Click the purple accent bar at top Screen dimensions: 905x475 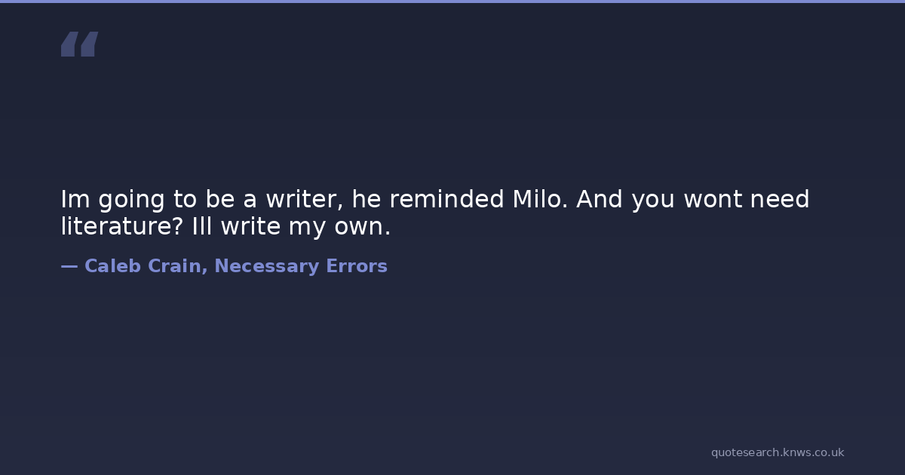click(452, 2)
